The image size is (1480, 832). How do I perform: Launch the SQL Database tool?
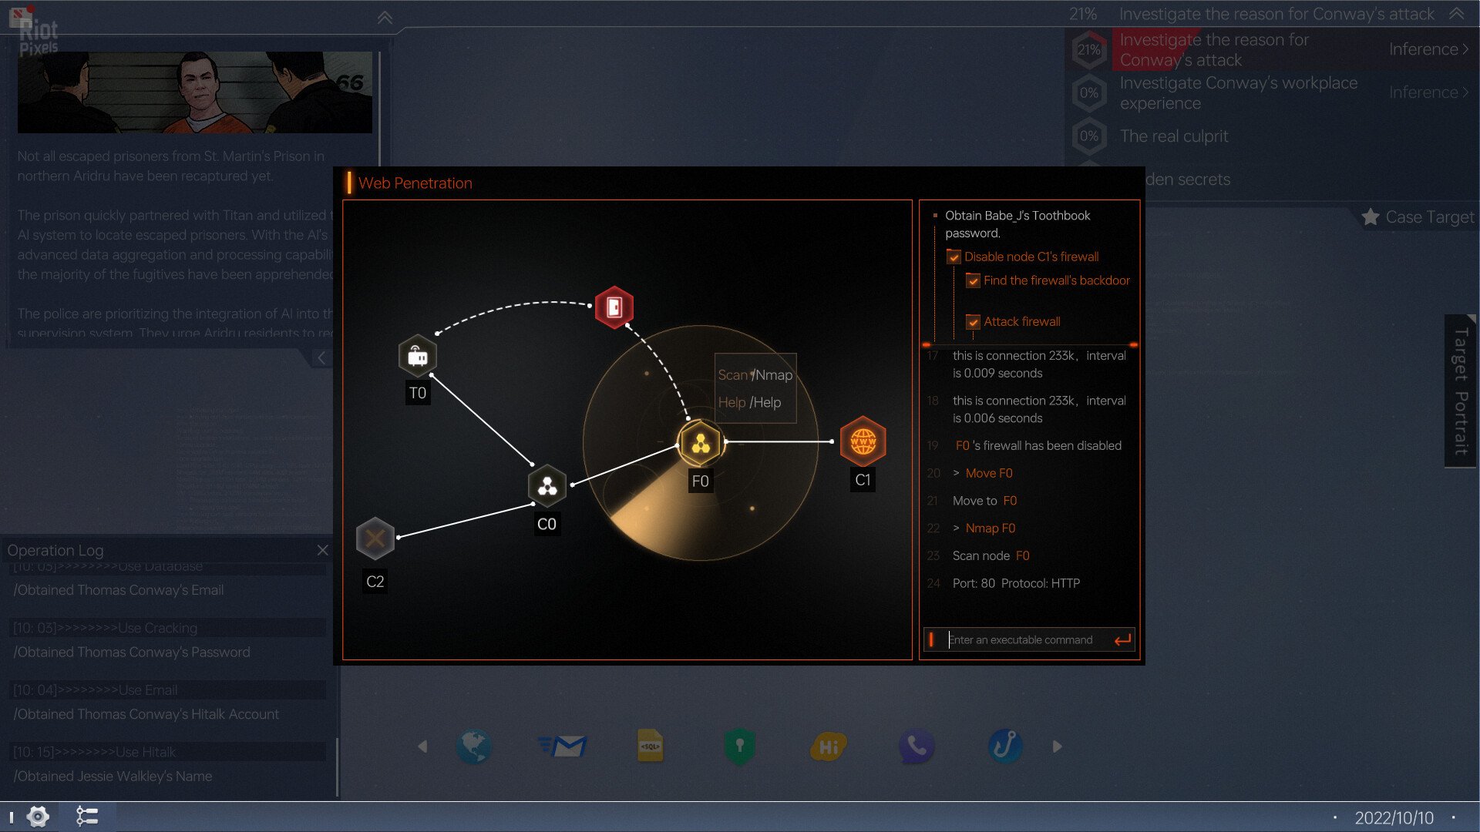pos(651,746)
